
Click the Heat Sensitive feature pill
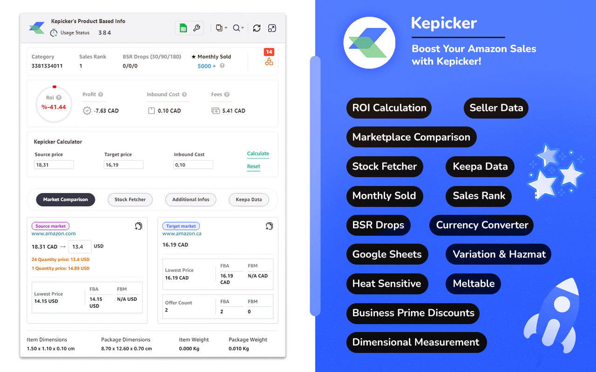(x=387, y=284)
